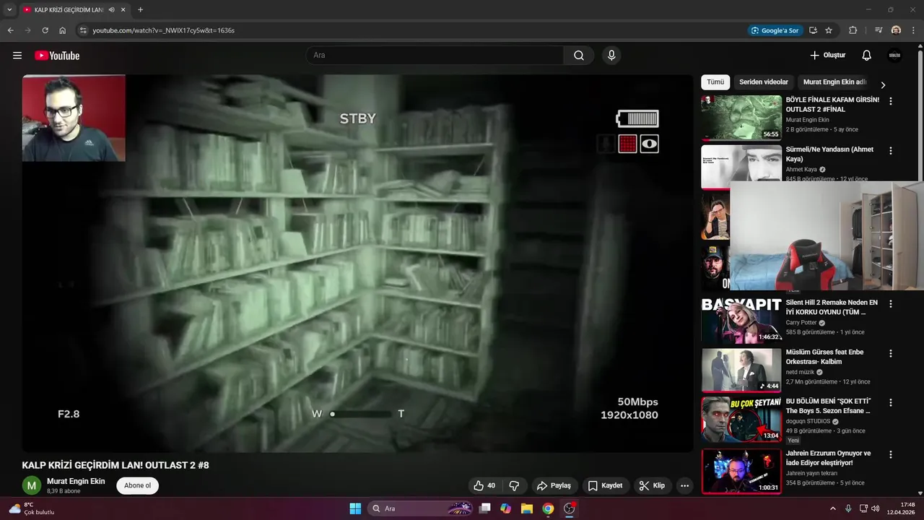Use Google'a Sor lens button
924x520 pixels.
[x=775, y=30]
